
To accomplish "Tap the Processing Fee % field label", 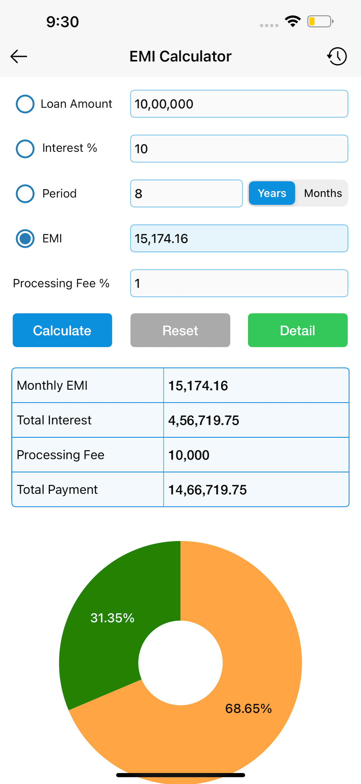I will click(61, 283).
